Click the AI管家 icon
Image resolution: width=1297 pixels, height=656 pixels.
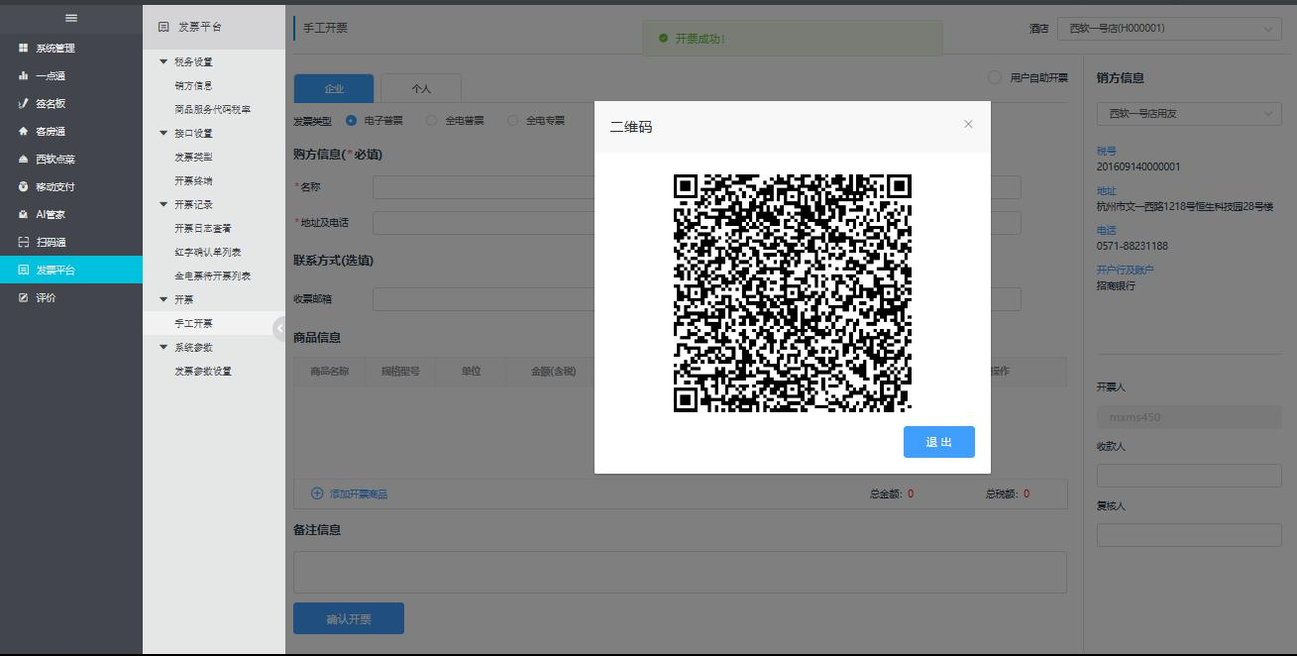pos(24,214)
